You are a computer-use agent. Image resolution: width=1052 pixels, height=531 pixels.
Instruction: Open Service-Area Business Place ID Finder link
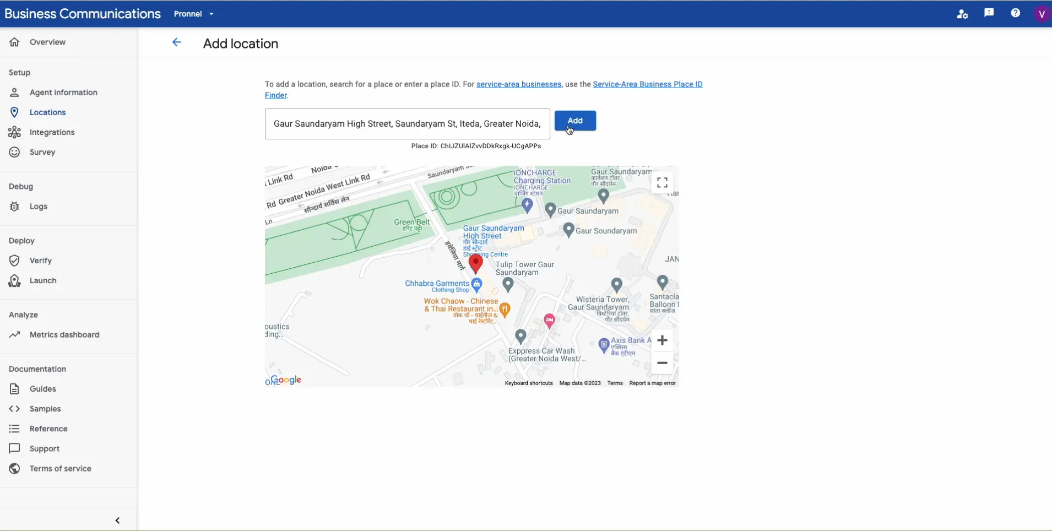click(x=648, y=84)
